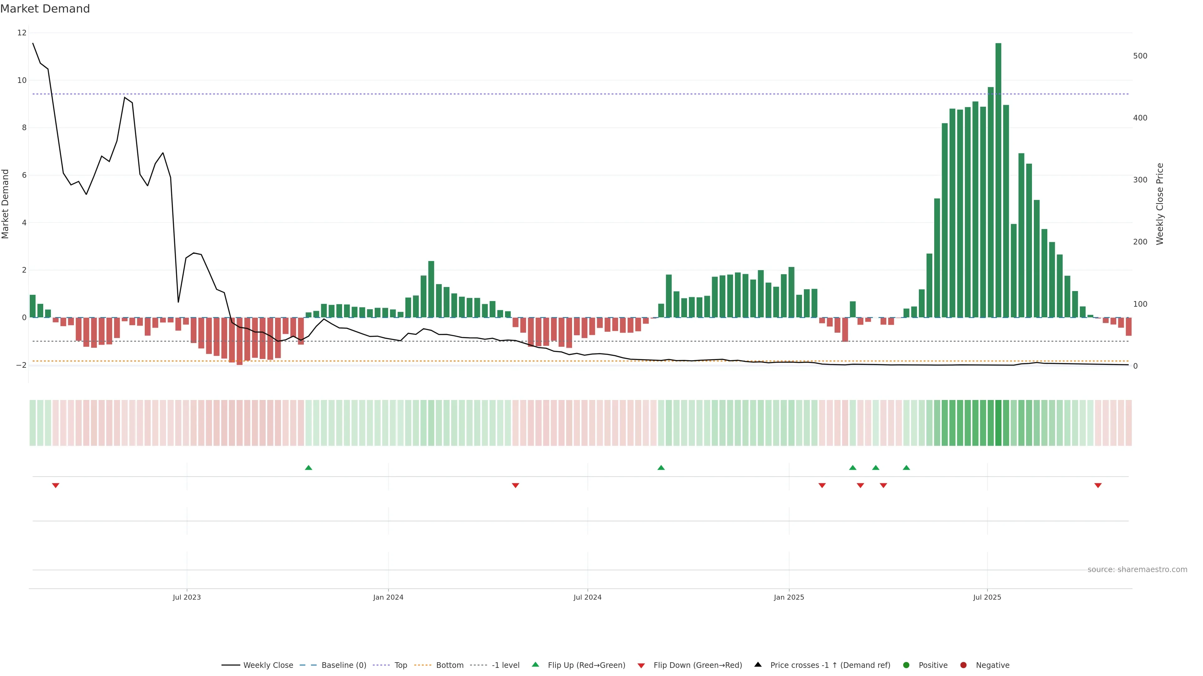
Task: Click the rightmost red flip-down marker
Action: 1098,486
